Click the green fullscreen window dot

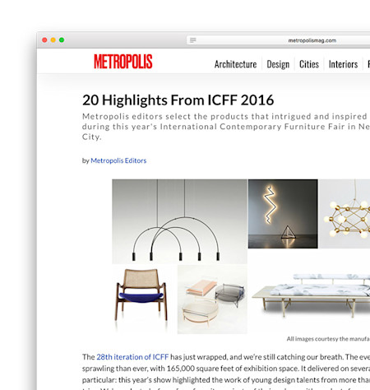click(x=62, y=40)
